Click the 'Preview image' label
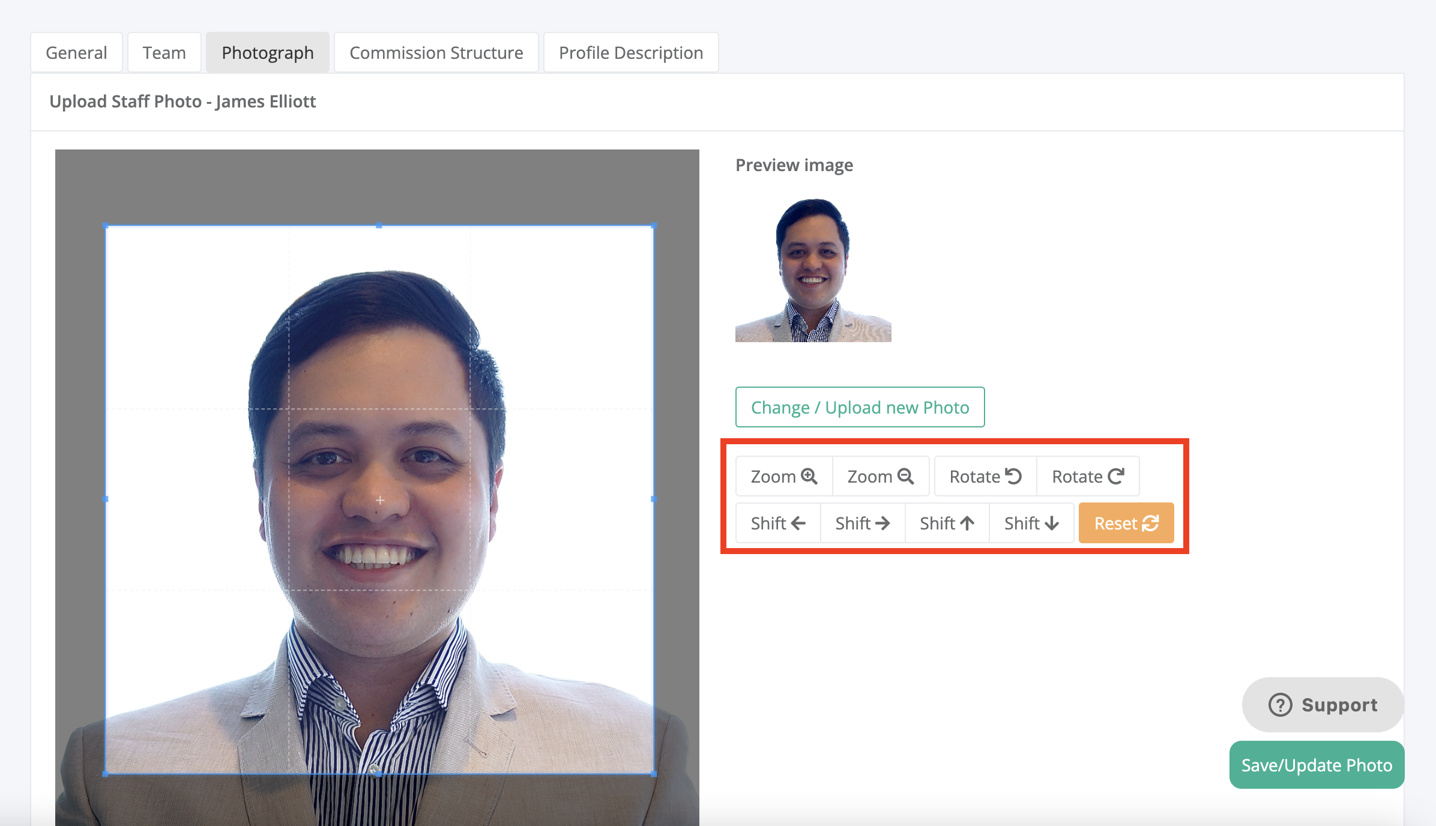The width and height of the screenshot is (1436, 826). pyautogui.click(x=794, y=165)
